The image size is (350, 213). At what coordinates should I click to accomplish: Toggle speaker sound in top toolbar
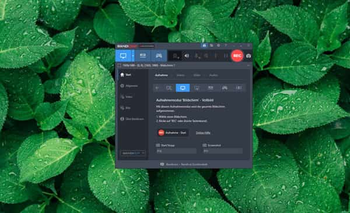click(186, 56)
